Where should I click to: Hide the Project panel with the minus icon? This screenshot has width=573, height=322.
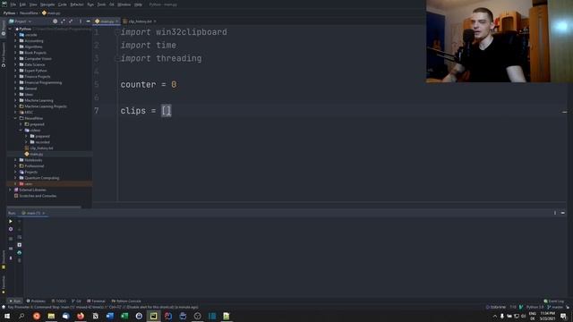88,21
